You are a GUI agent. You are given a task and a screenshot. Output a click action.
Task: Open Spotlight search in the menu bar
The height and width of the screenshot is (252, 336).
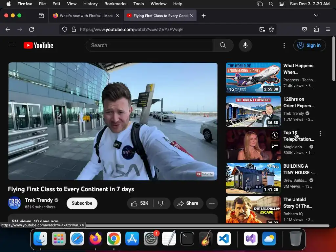(x=271, y=4)
